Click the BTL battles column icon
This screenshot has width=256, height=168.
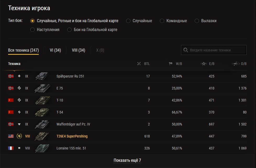coord(139,64)
